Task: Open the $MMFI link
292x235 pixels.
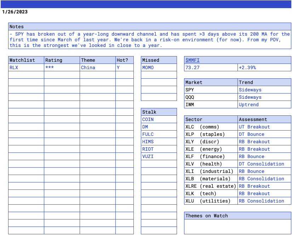Action: pos(193,60)
